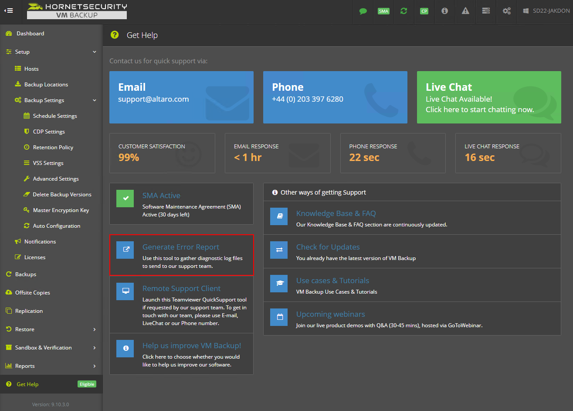Viewport: 573px width, 411px height.
Task: Collapse the Backup Settings chevron
Action: coord(95,100)
